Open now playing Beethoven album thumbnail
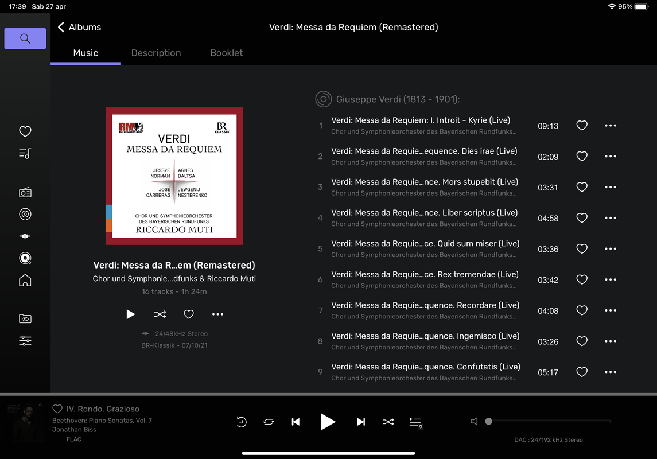 pyautogui.click(x=26, y=422)
